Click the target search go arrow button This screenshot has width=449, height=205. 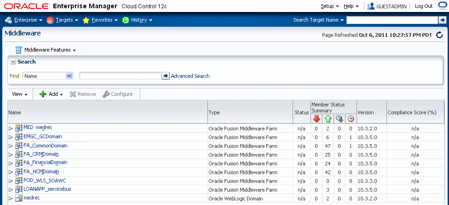pyautogui.click(x=442, y=20)
